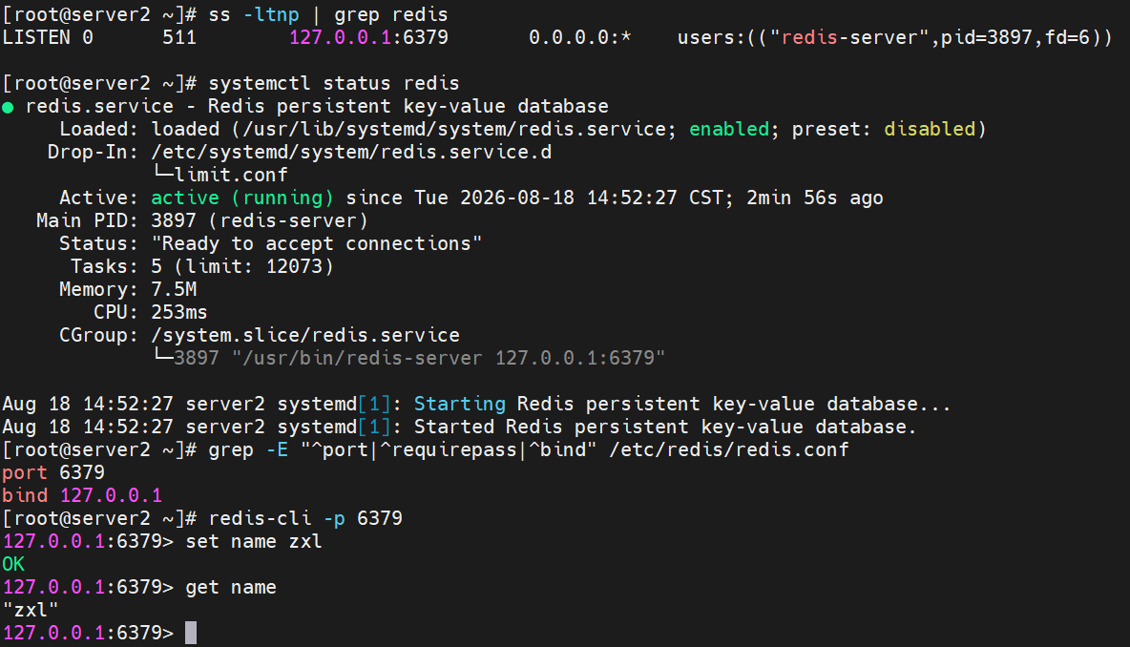This screenshot has height=647, width=1130.
Task: Click the 'port 6379' config output
Action: click(x=53, y=472)
